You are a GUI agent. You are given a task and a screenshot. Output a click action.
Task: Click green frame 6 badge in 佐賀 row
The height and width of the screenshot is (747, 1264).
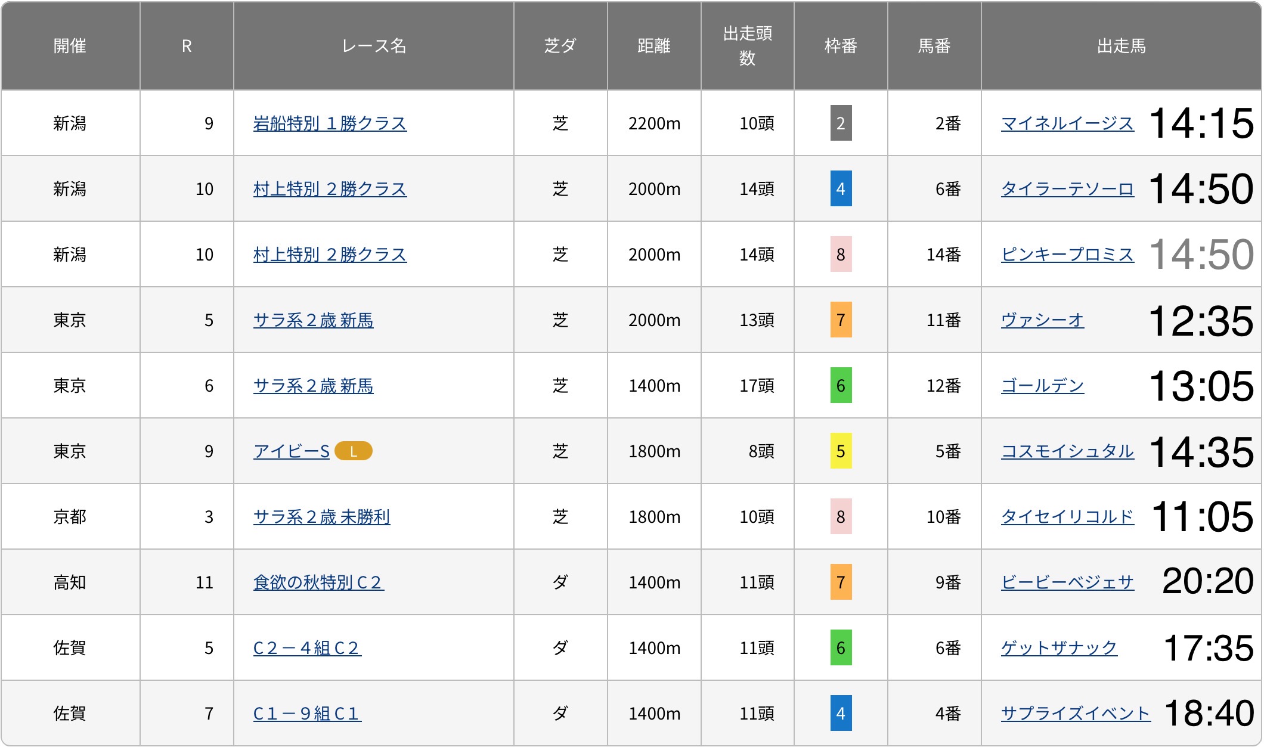841,648
